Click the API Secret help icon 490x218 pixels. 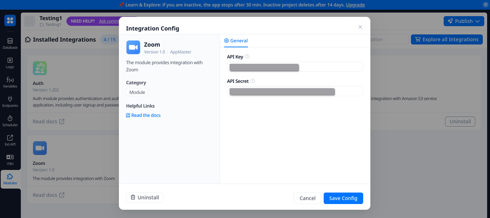[x=253, y=81]
